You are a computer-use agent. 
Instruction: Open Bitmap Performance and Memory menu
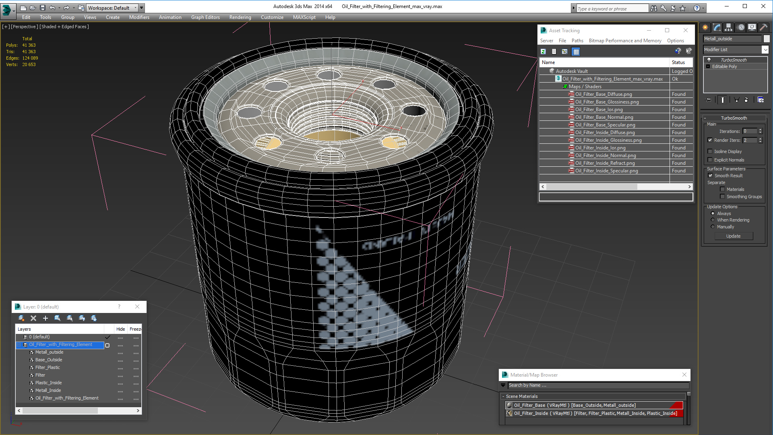625,41
